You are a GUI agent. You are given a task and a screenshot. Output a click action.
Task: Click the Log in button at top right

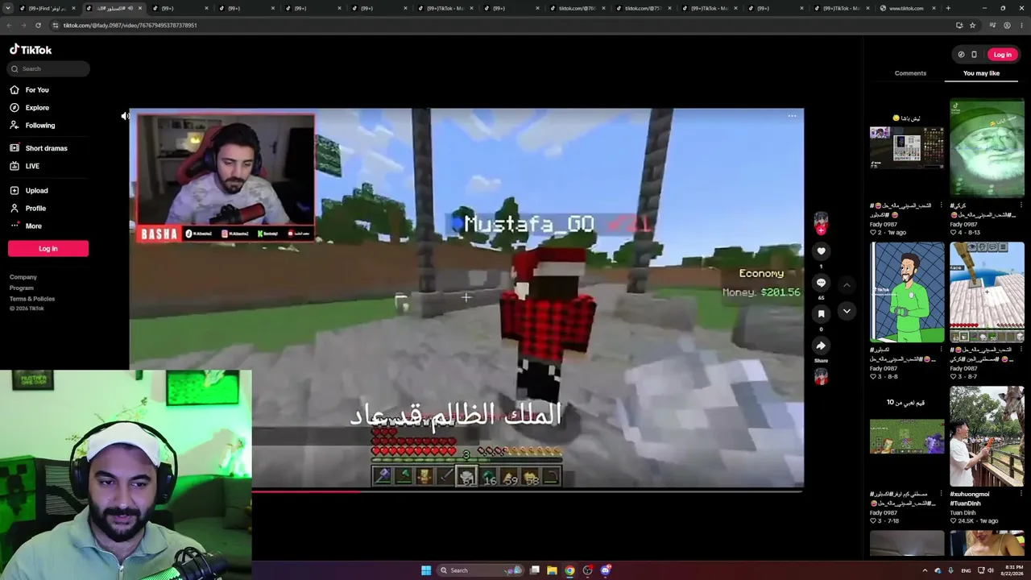click(1002, 55)
